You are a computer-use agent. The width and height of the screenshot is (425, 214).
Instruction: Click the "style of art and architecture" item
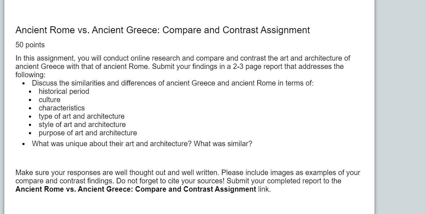click(82, 125)
